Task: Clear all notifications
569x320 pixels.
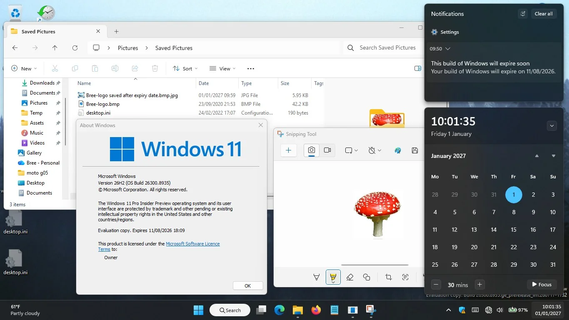Action: [x=544, y=14]
